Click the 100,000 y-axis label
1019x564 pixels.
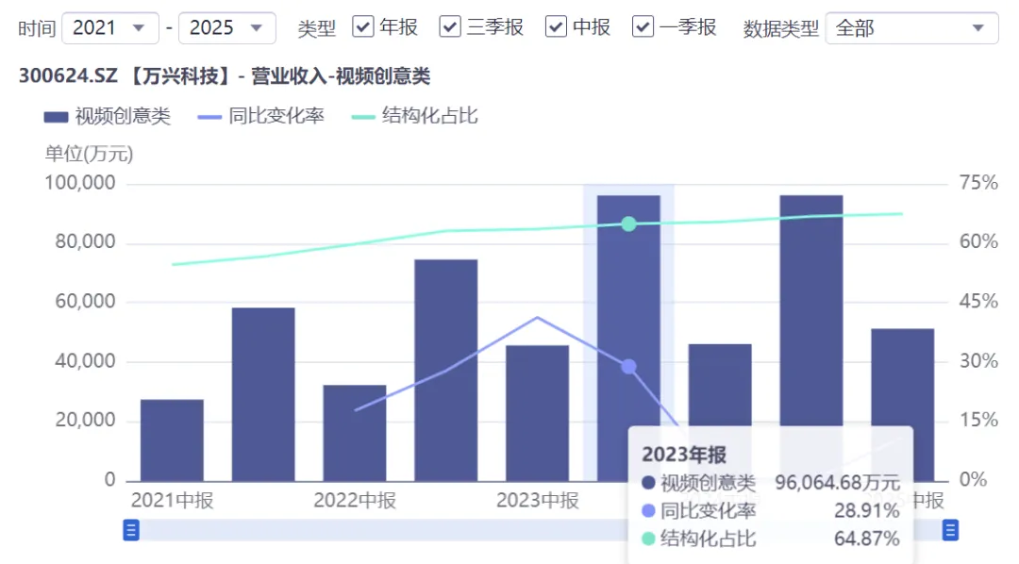pyautogui.click(x=80, y=183)
